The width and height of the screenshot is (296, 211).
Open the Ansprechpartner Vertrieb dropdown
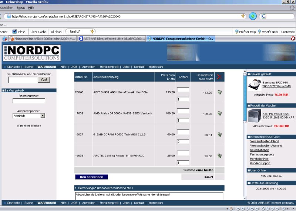[43, 116]
